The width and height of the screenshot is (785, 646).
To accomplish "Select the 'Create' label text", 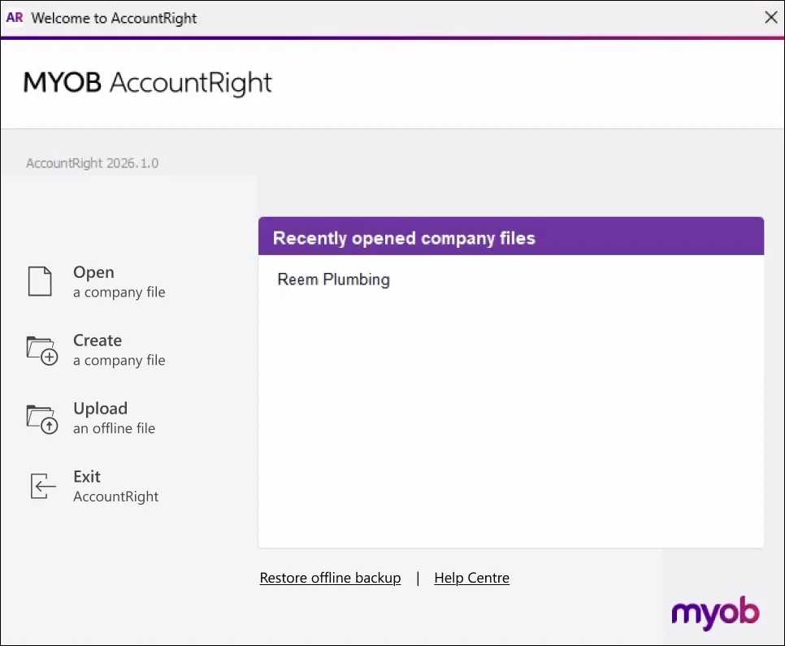I will (98, 340).
